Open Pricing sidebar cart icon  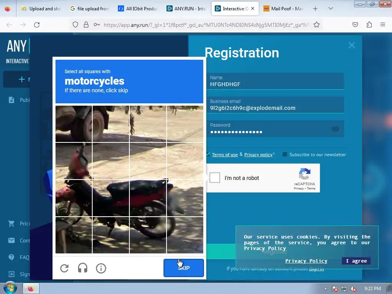[x=11, y=224]
